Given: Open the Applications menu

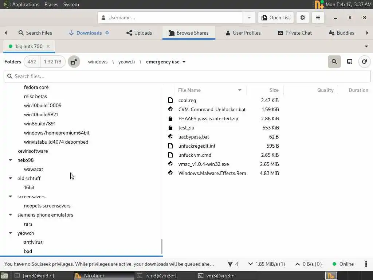Looking at the screenshot, I should [26, 4].
